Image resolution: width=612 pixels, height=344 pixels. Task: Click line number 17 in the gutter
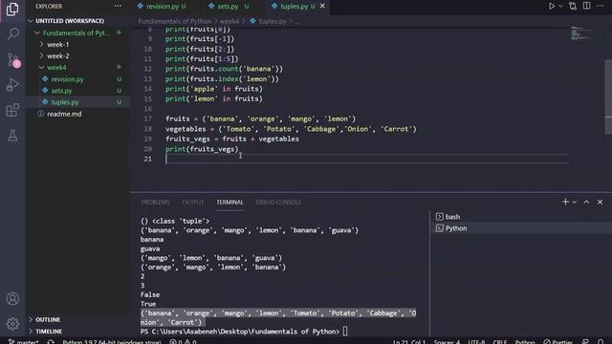(x=147, y=118)
